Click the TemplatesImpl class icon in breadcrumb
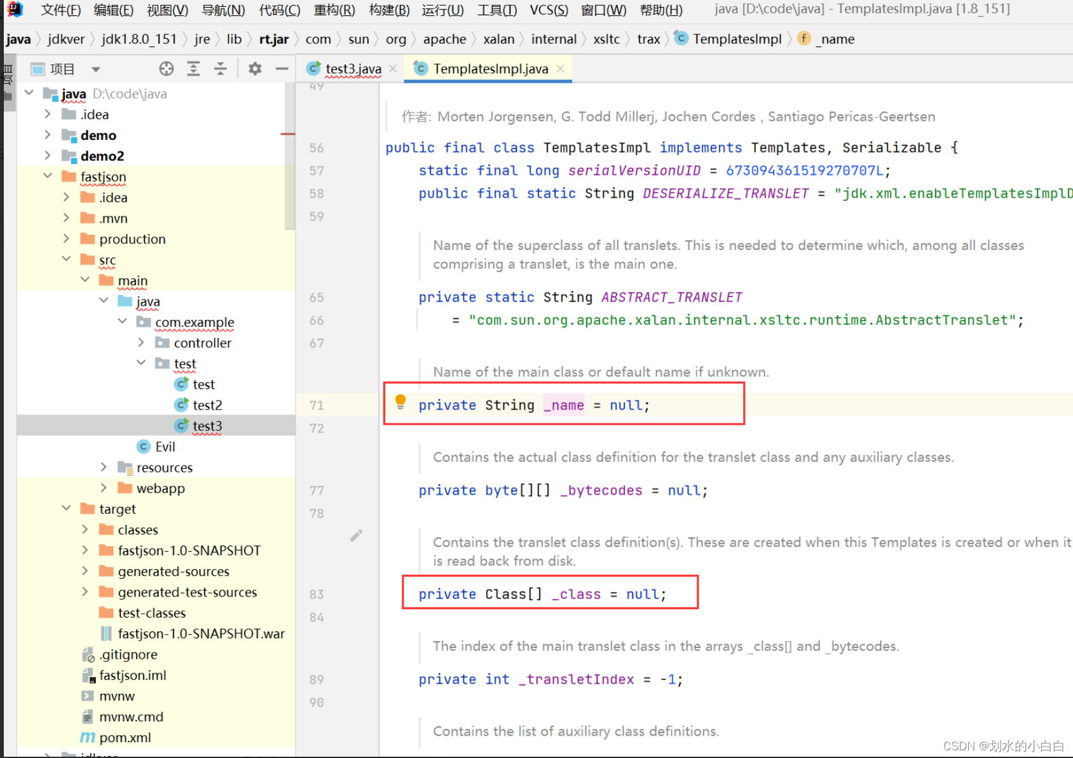This screenshot has width=1073, height=758. tap(681, 38)
